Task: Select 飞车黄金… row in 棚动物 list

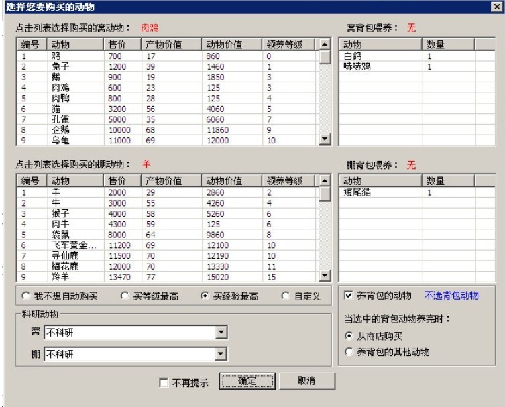Action: point(168,245)
